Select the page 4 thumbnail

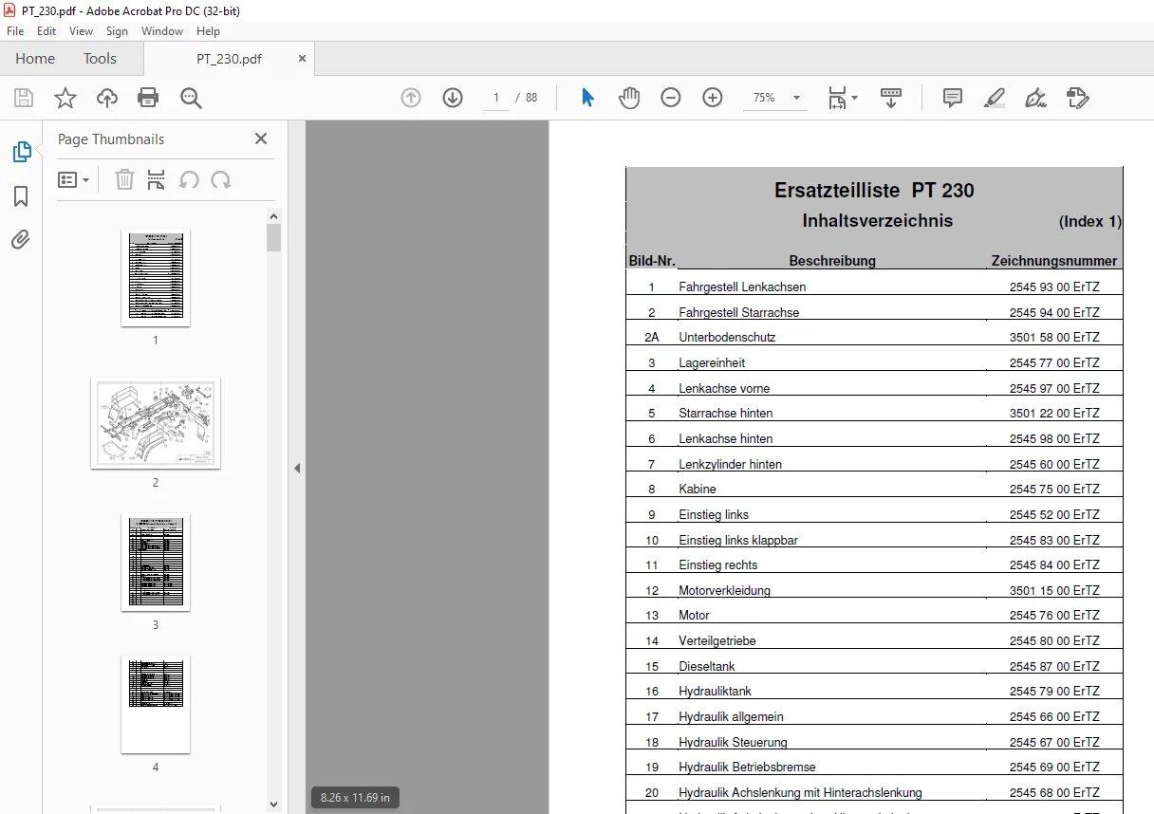coord(156,704)
